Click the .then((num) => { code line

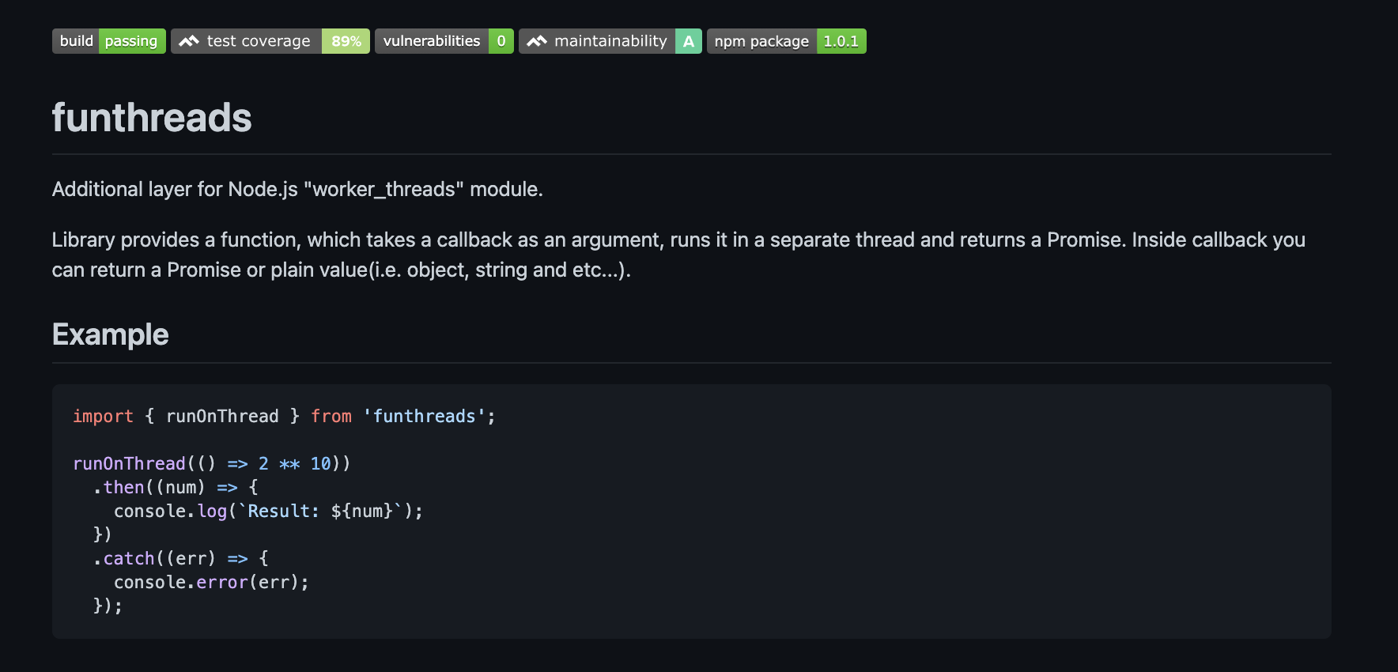[x=176, y=487]
